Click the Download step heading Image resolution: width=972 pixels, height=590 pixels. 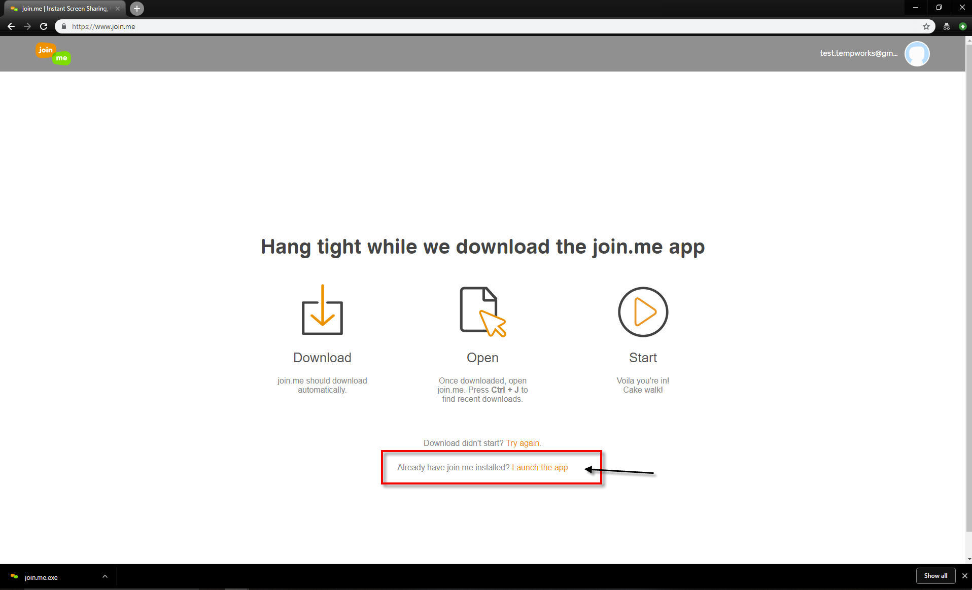tap(322, 358)
